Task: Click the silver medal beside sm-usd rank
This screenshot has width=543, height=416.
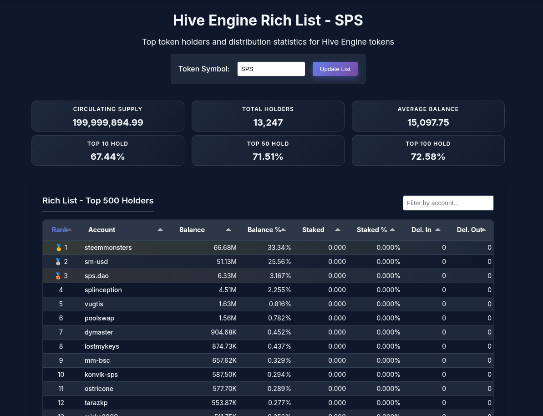Action: click(58, 262)
